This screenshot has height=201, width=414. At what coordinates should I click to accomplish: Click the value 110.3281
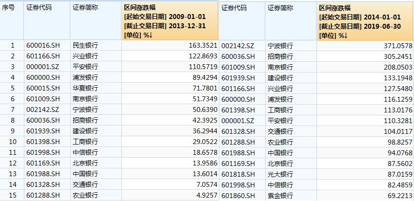point(398,121)
